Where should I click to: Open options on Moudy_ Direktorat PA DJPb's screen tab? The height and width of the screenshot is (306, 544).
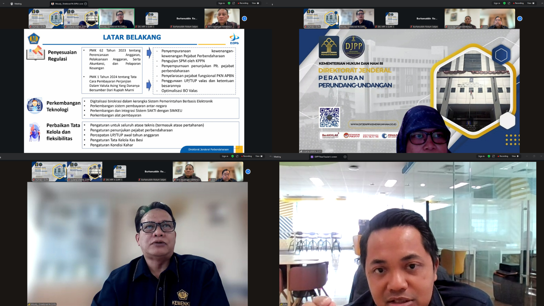[86, 4]
